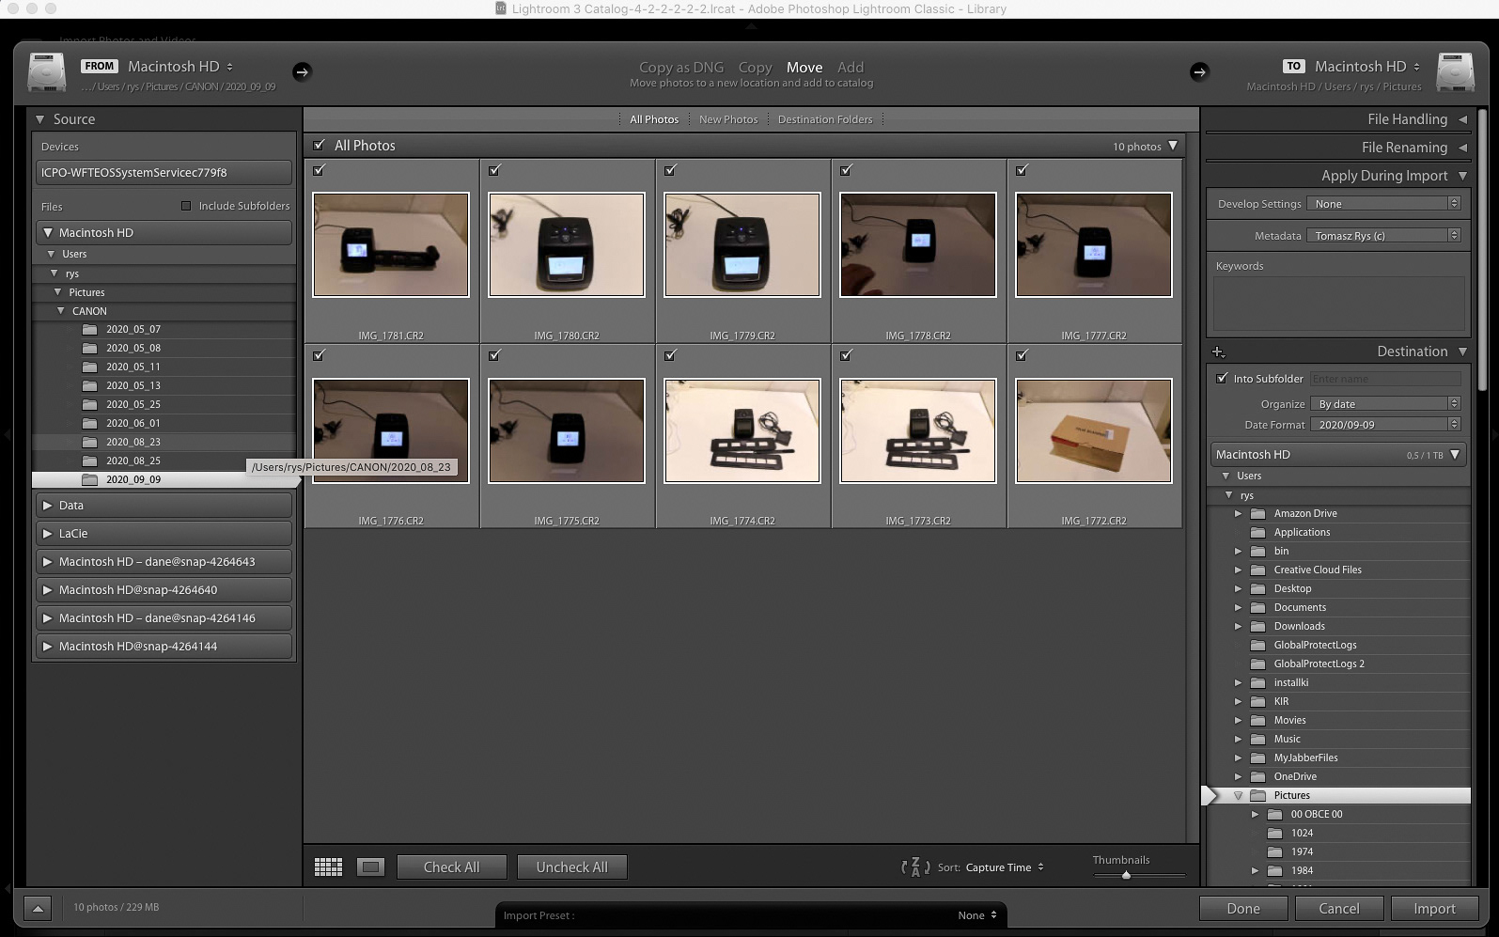Image resolution: width=1499 pixels, height=937 pixels.
Task: Cancel the import dialog
Action: 1339,909
